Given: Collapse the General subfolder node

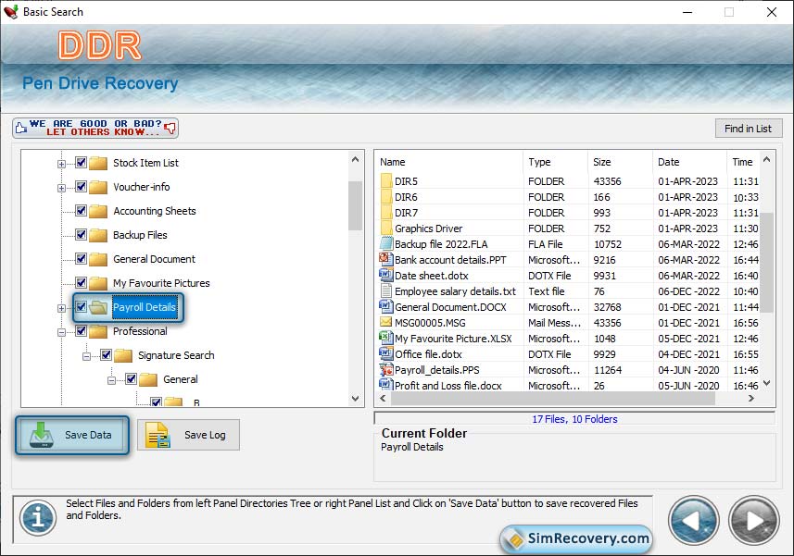Looking at the screenshot, I should (111, 380).
